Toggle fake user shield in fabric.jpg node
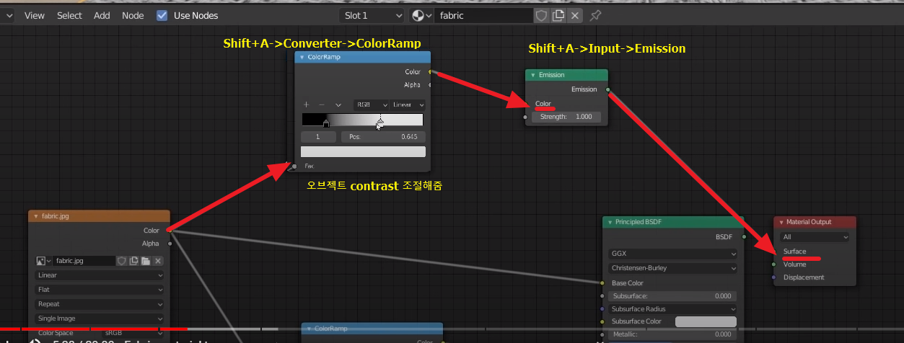This screenshot has height=343, width=904. tap(122, 261)
